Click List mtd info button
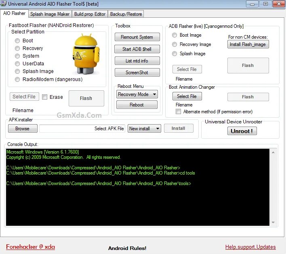The image size is (286, 254). coord(137,61)
